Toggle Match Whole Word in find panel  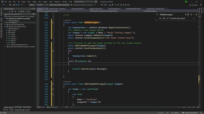[x=164, y=18]
